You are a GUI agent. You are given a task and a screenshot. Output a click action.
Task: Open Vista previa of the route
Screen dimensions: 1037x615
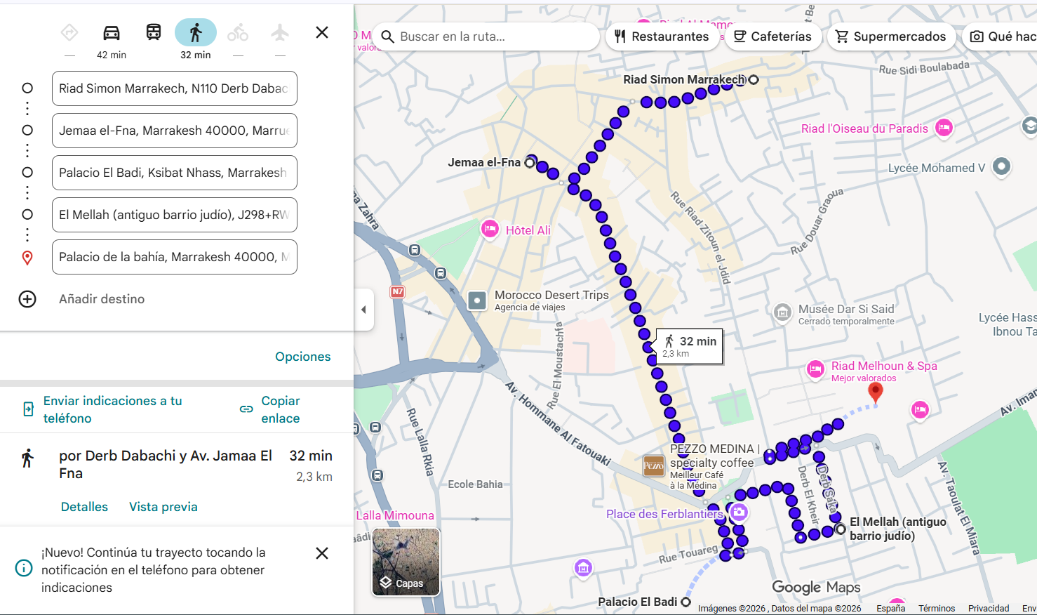(x=163, y=507)
